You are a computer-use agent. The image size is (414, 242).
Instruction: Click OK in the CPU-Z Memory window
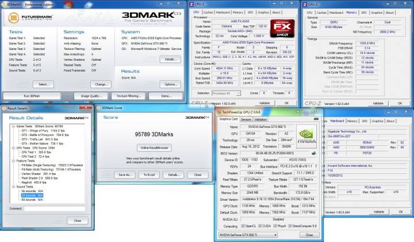400,103
